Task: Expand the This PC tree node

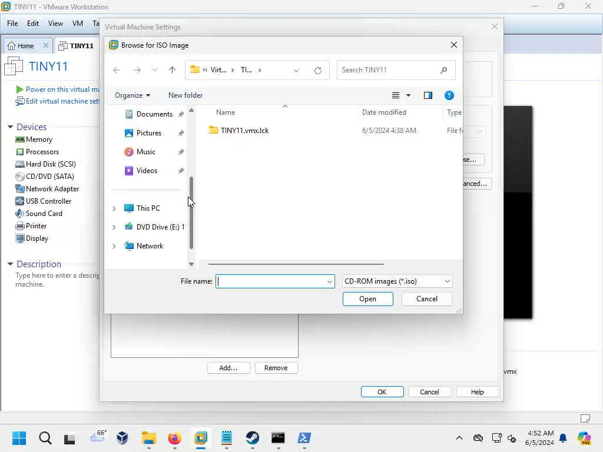Action: tap(114, 208)
